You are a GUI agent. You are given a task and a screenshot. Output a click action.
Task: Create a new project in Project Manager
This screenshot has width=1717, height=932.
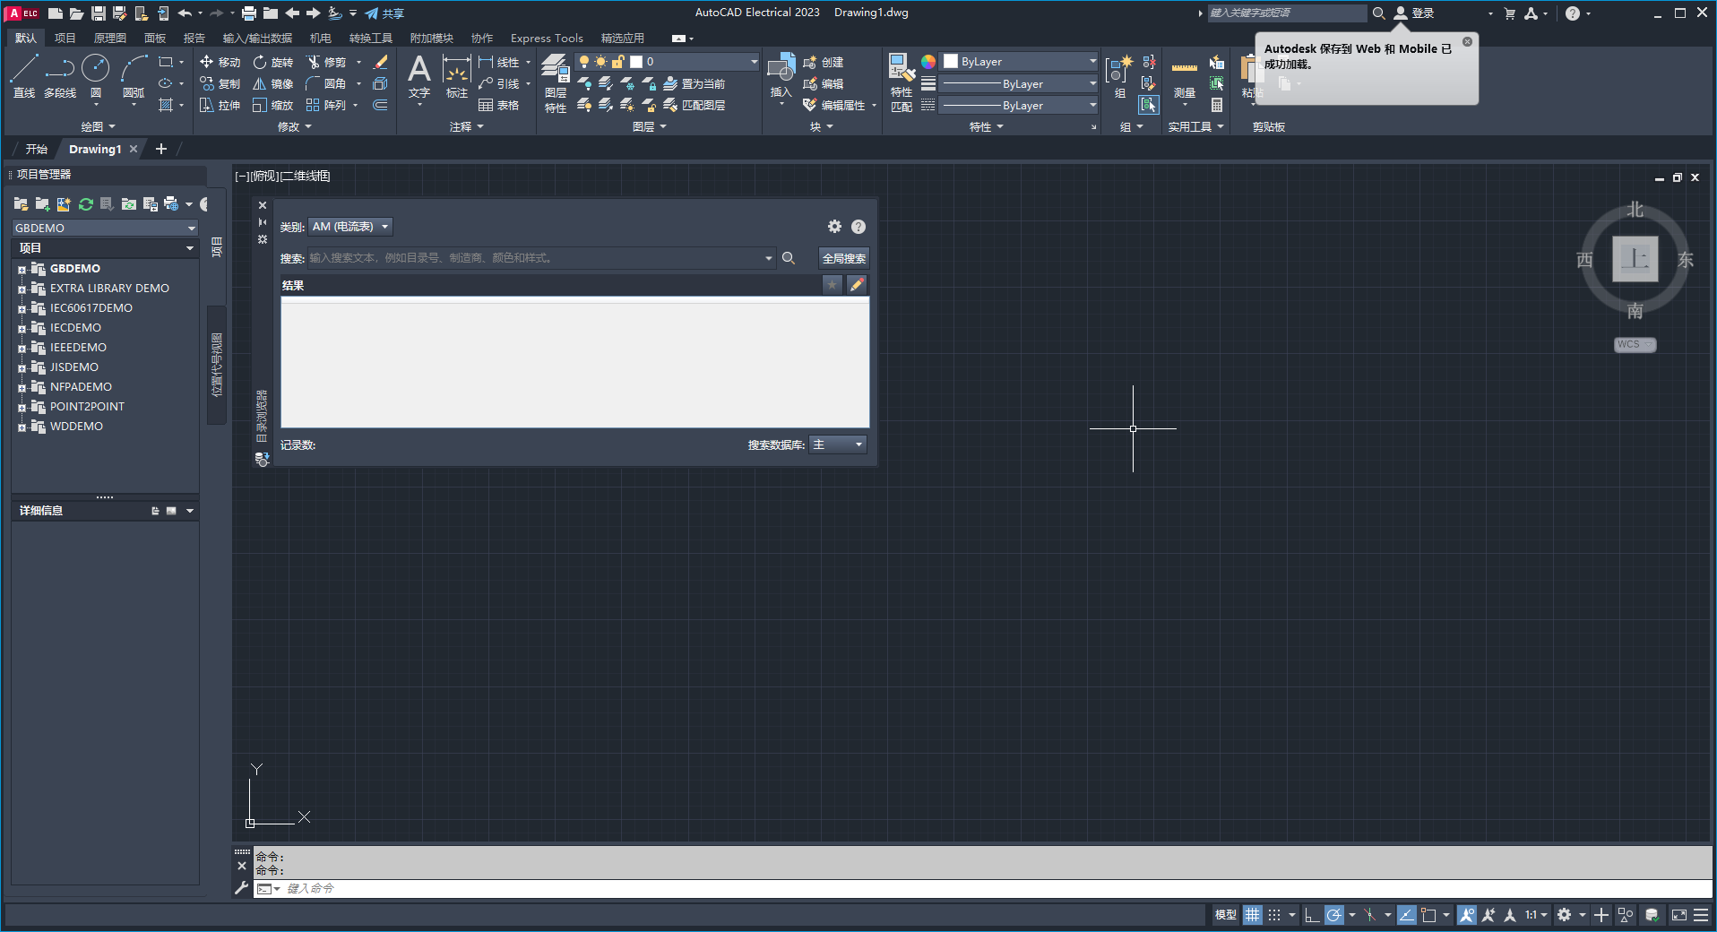[x=42, y=204]
